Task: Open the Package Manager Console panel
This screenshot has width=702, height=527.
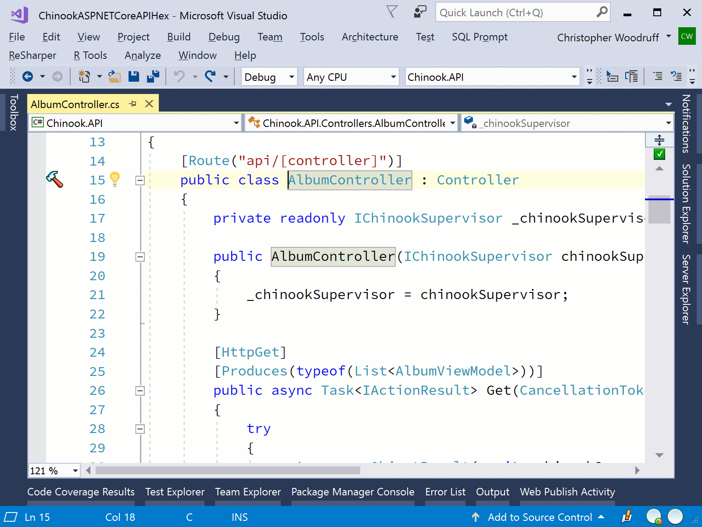Action: [x=352, y=492]
